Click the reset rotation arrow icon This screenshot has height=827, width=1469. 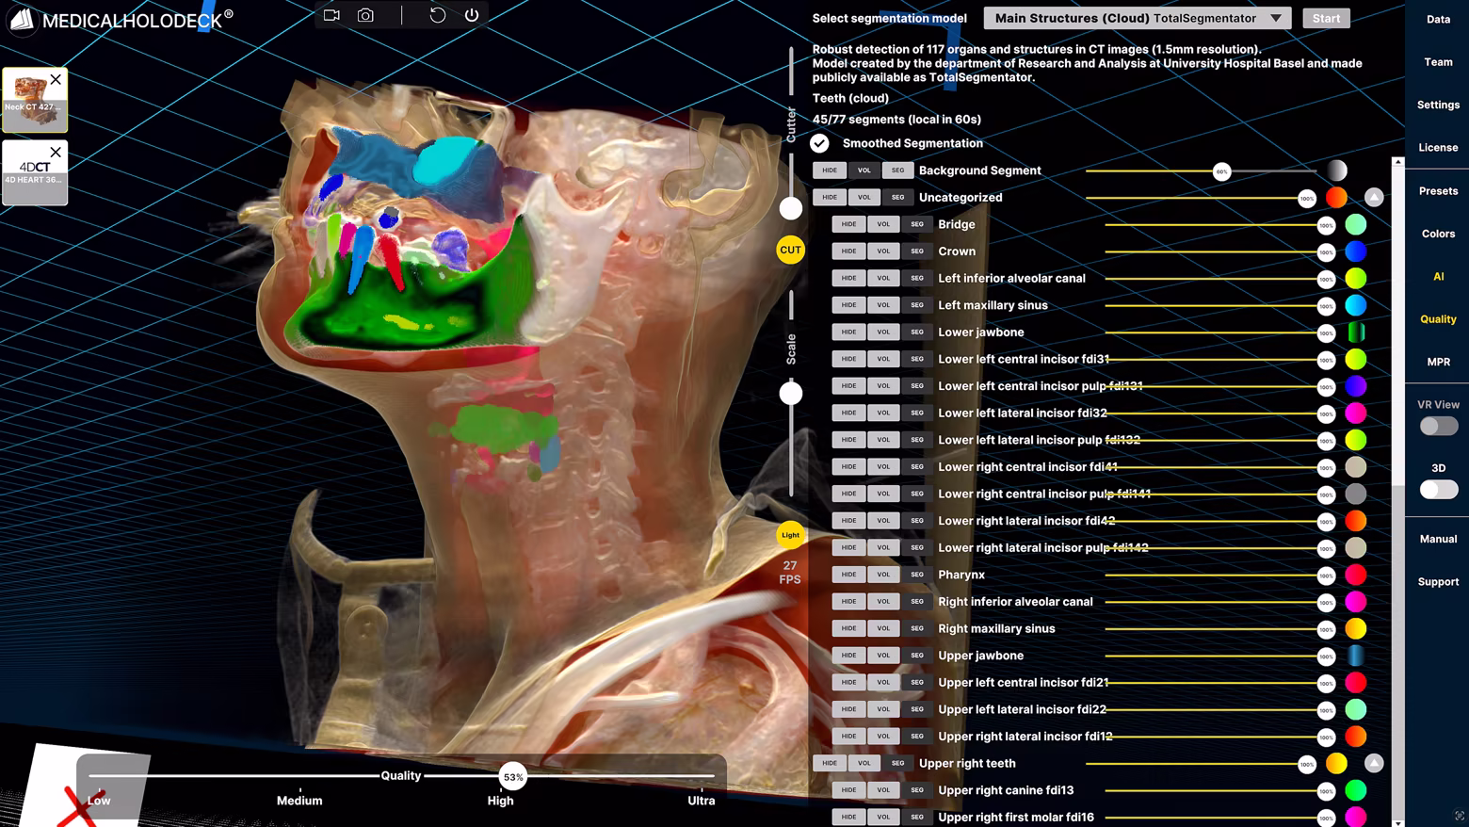pos(437,15)
